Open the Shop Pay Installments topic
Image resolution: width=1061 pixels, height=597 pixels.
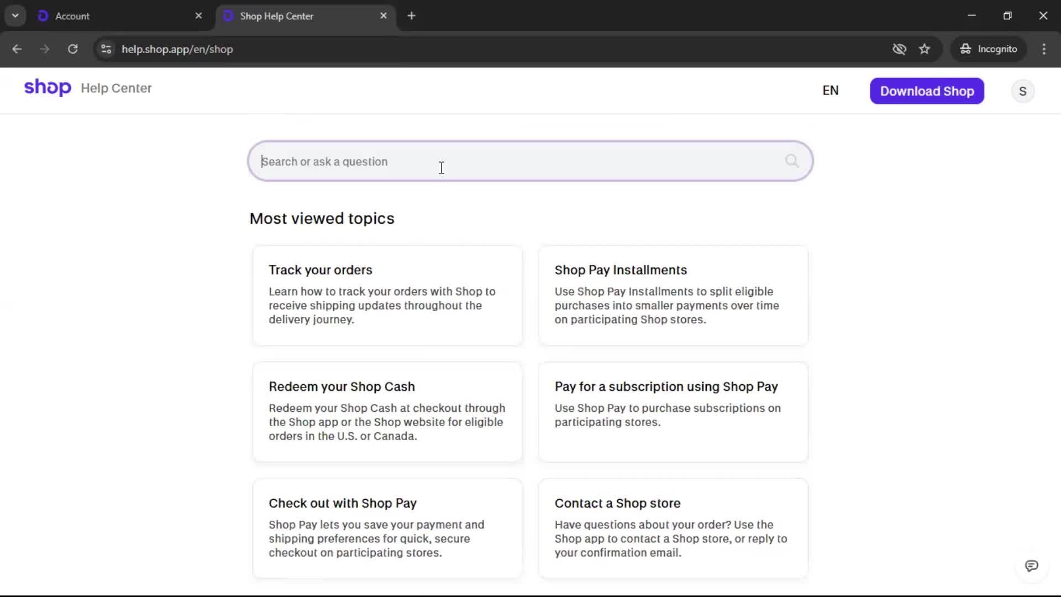point(673,295)
